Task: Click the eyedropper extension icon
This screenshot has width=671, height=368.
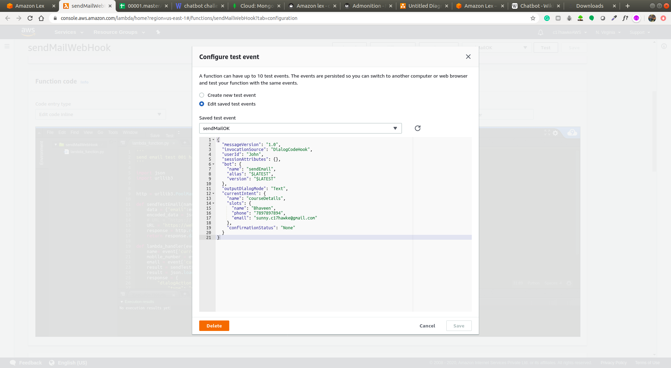Action: click(614, 18)
